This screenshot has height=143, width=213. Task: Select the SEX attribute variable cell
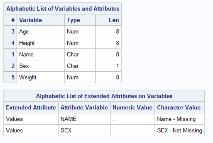(x=66, y=130)
